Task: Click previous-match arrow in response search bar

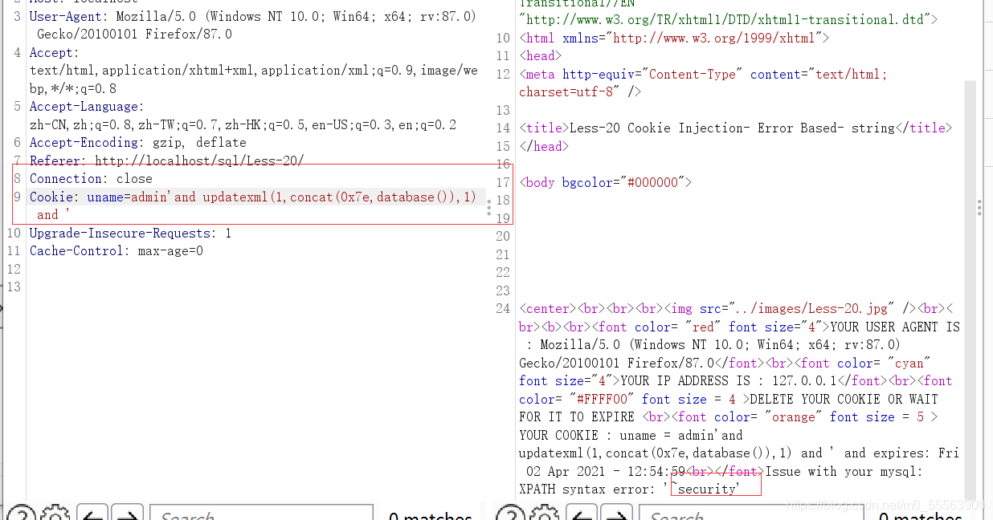Action: coord(582,514)
